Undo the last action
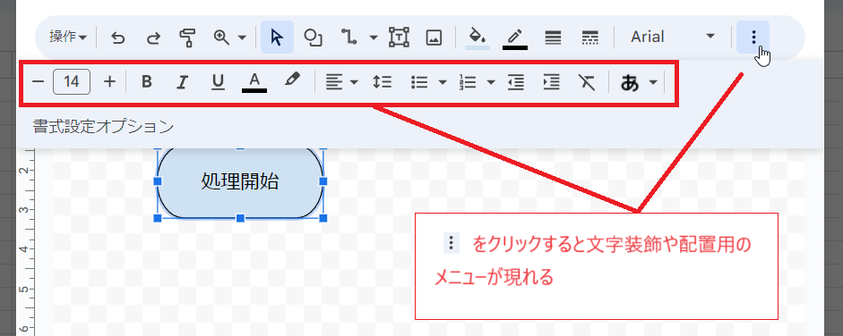 (x=117, y=38)
